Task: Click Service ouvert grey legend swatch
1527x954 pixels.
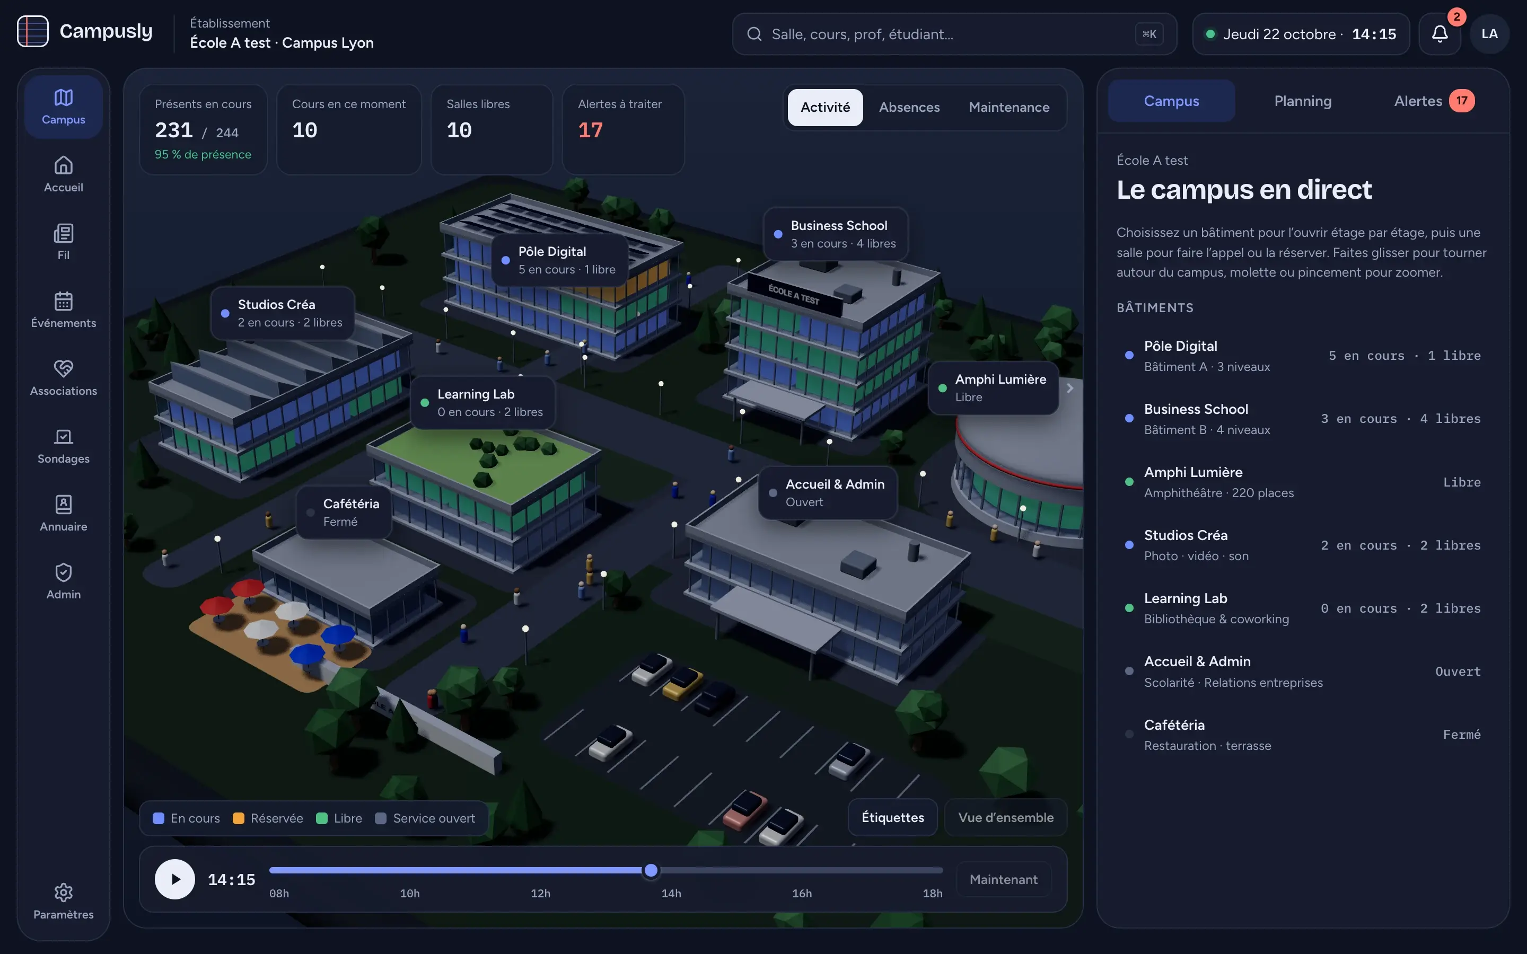Action: point(381,818)
